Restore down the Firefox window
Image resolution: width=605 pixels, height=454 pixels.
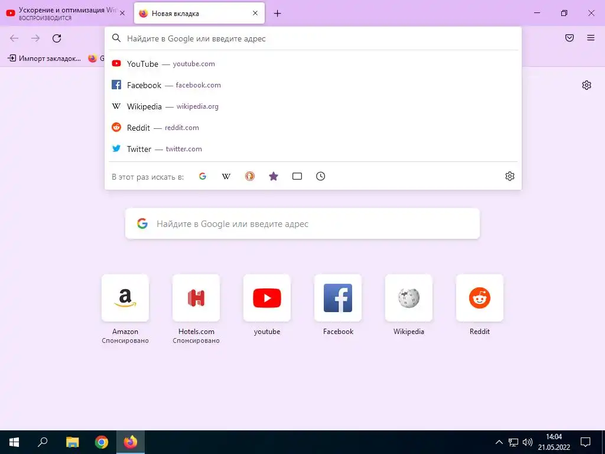click(564, 13)
